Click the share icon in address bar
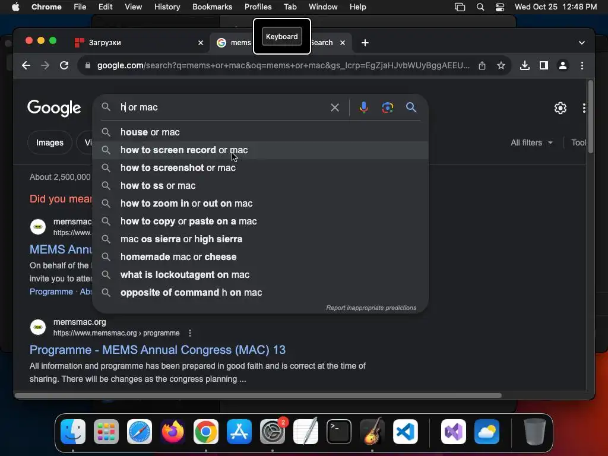608x456 pixels. [482, 65]
